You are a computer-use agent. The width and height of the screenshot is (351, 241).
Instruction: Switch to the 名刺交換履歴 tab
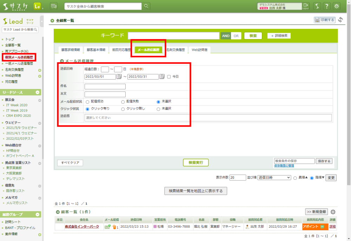(175, 50)
